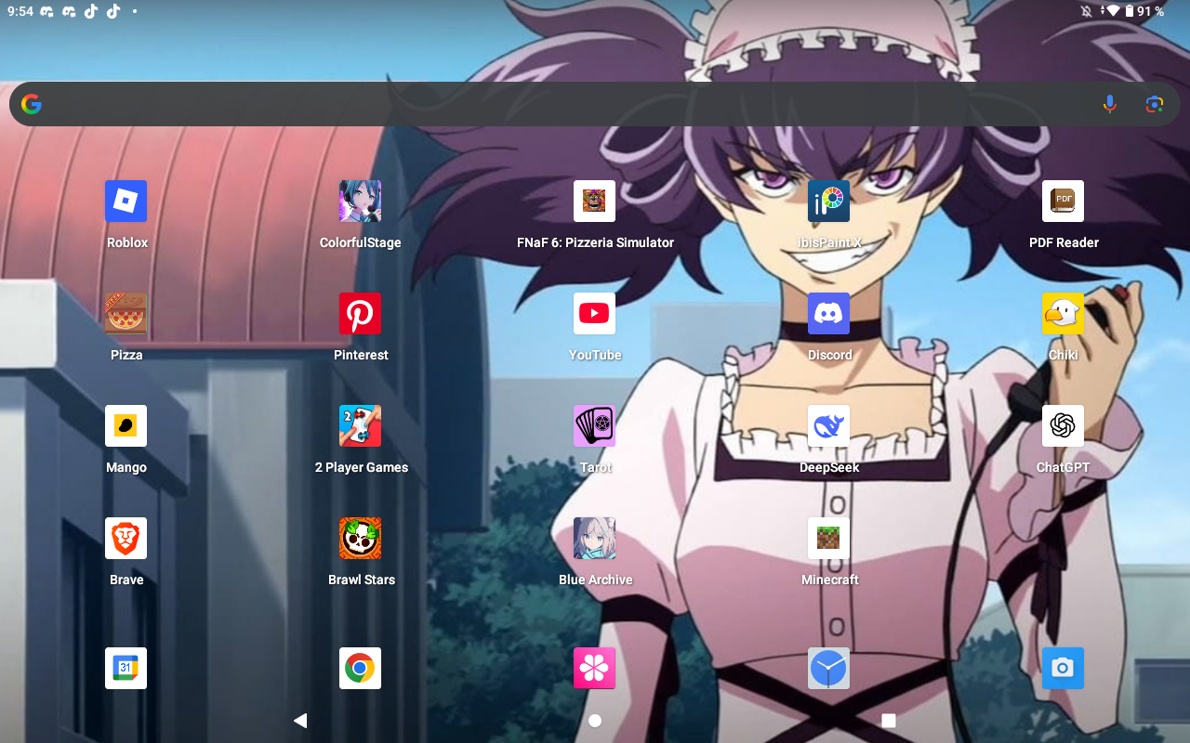The height and width of the screenshot is (743, 1190).
Task: Launch the YouTube app
Action: [x=594, y=314]
